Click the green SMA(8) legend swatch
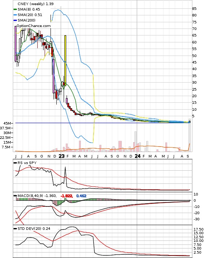 pos(15,10)
